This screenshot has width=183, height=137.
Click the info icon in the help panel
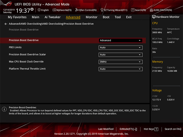[4, 109]
